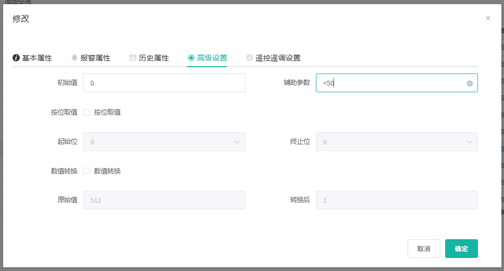Close the 修改 dialog with the X icon
The width and height of the screenshot is (504, 271).
point(488,18)
